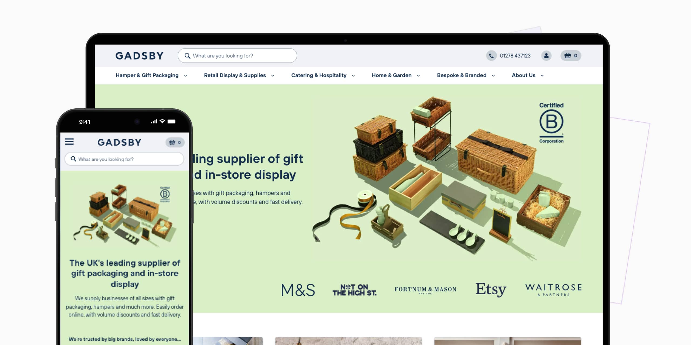Click the M&S brand logo
The height and width of the screenshot is (345, 691).
298,290
